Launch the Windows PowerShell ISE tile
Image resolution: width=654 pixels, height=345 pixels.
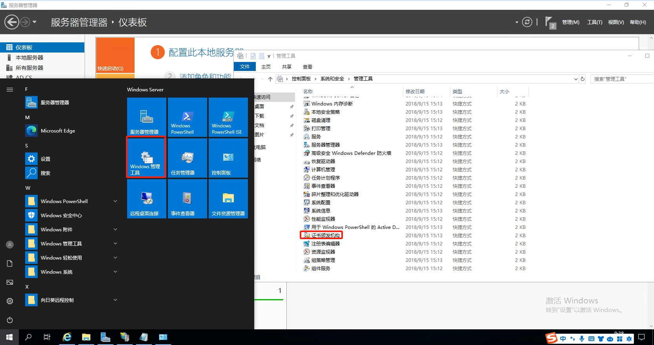point(228,117)
